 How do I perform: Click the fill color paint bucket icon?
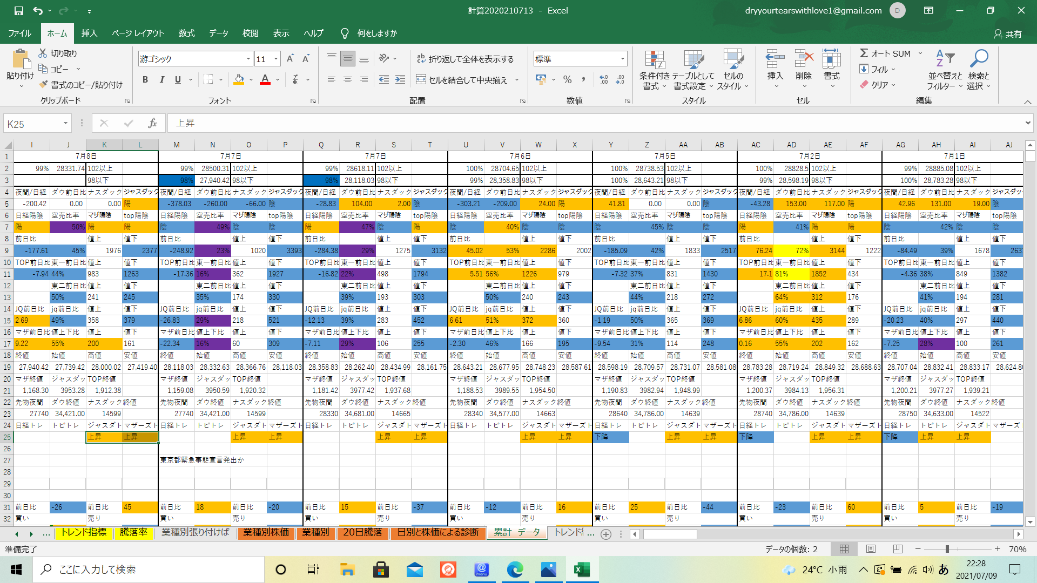(x=239, y=80)
